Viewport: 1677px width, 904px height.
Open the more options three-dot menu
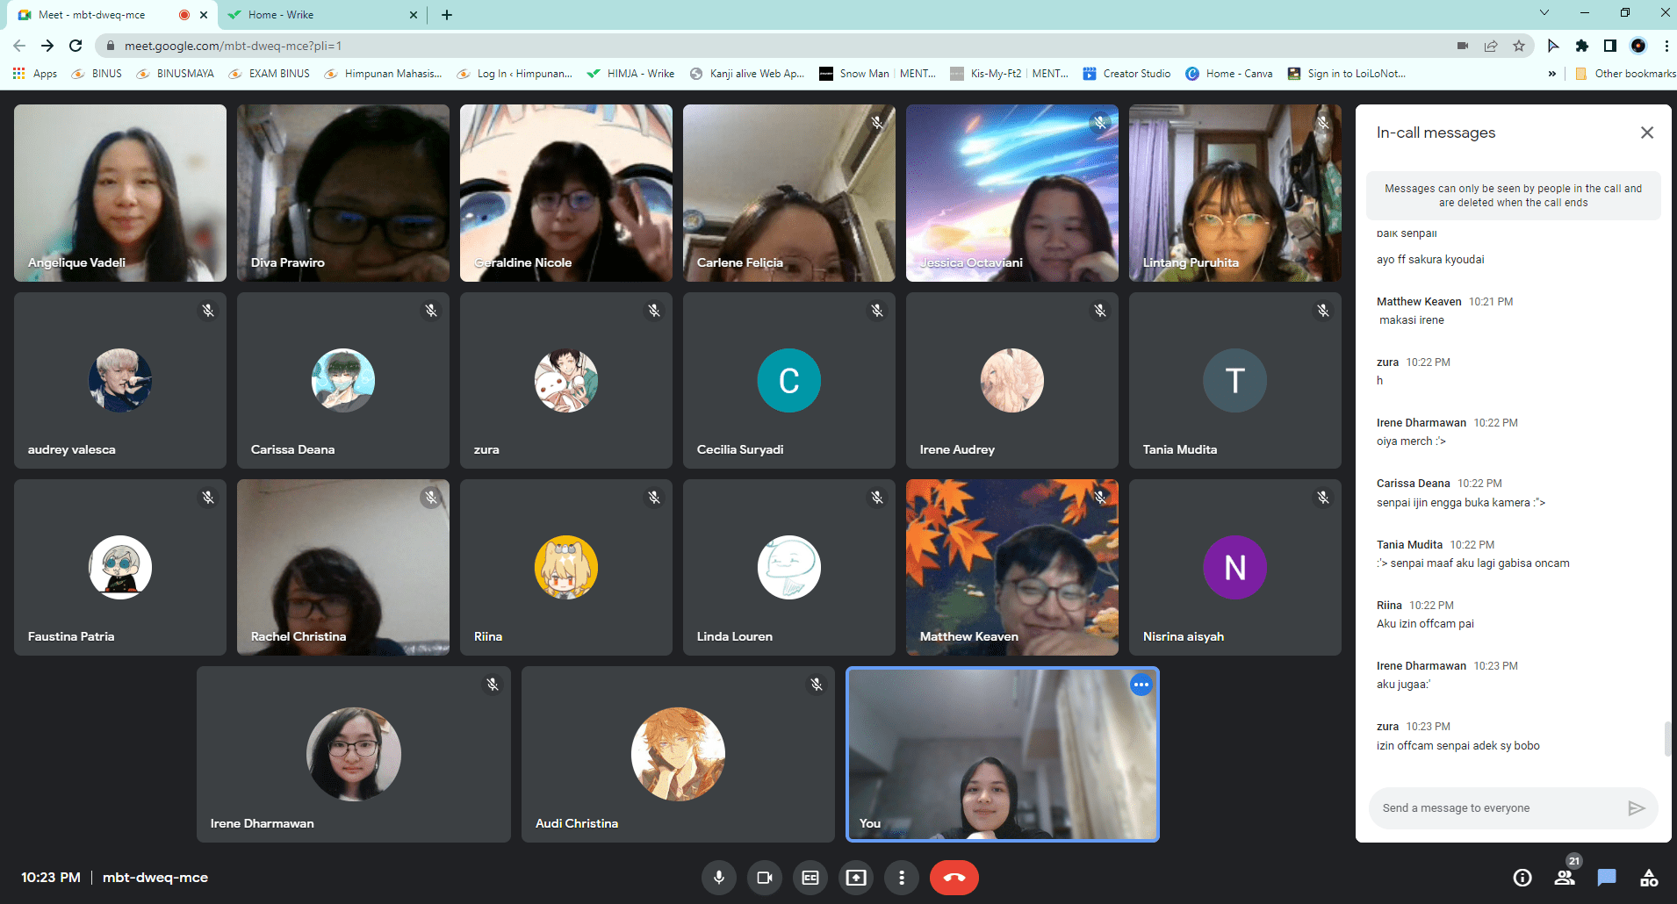pos(901,877)
